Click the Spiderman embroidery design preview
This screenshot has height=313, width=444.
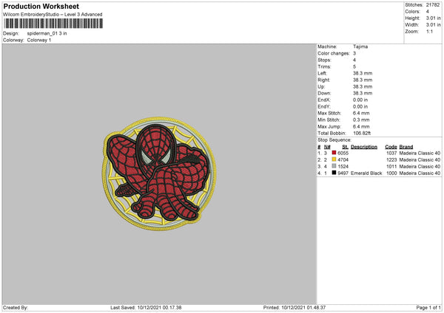point(159,173)
